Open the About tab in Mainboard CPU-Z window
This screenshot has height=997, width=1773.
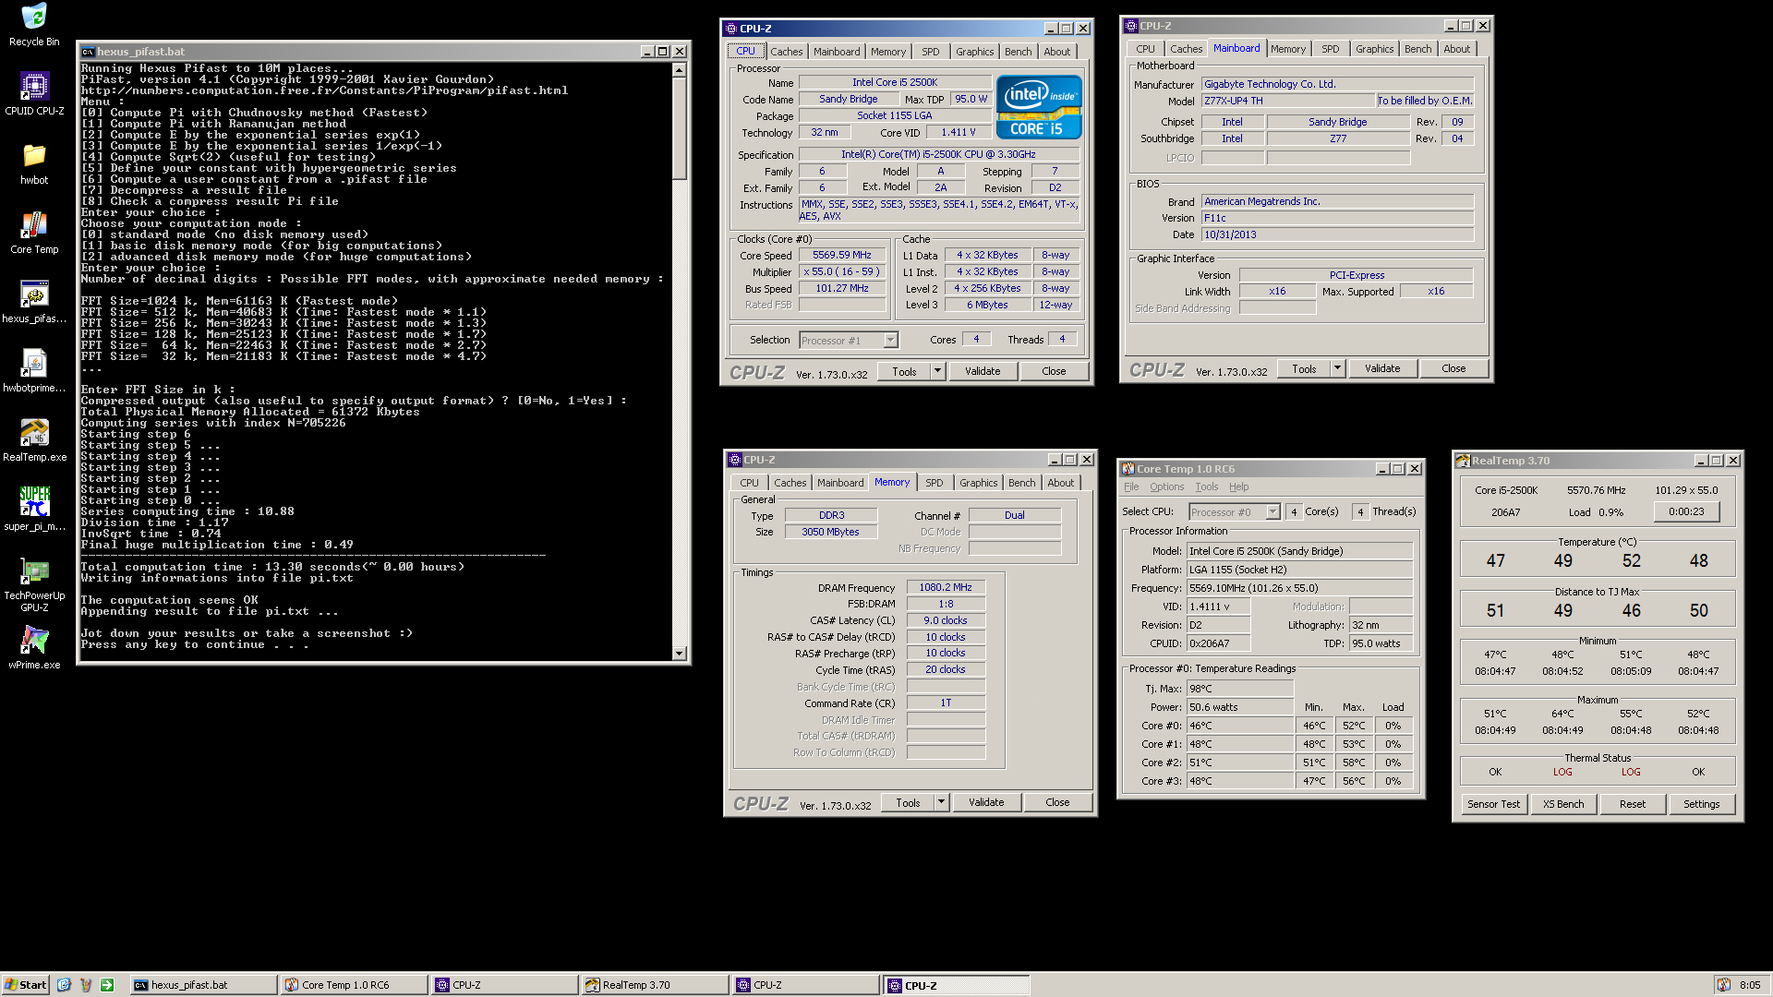(1456, 49)
